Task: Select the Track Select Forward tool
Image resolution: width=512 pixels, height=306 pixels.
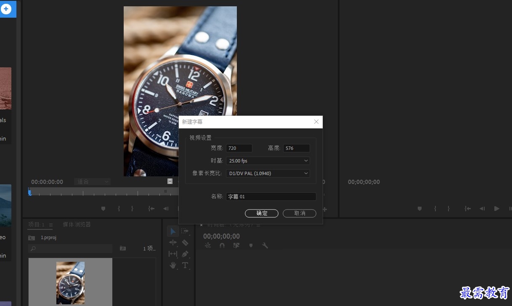Action: point(185,231)
